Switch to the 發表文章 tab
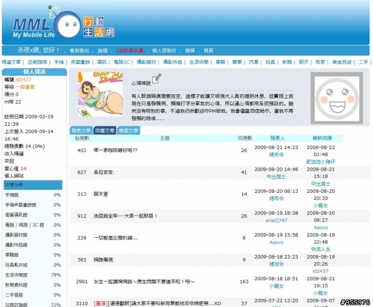Viewport: 373px width, 307px height. pos(81,130)
